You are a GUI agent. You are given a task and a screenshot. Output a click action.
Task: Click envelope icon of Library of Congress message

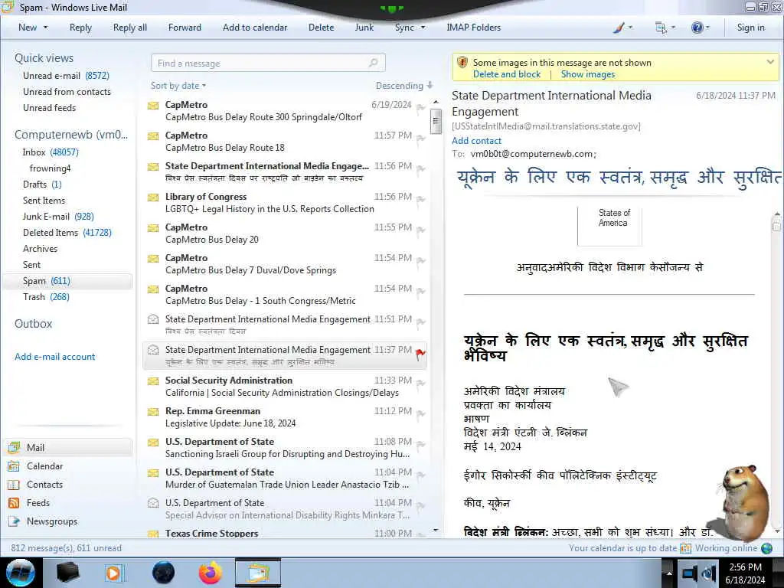pos(153,198)
